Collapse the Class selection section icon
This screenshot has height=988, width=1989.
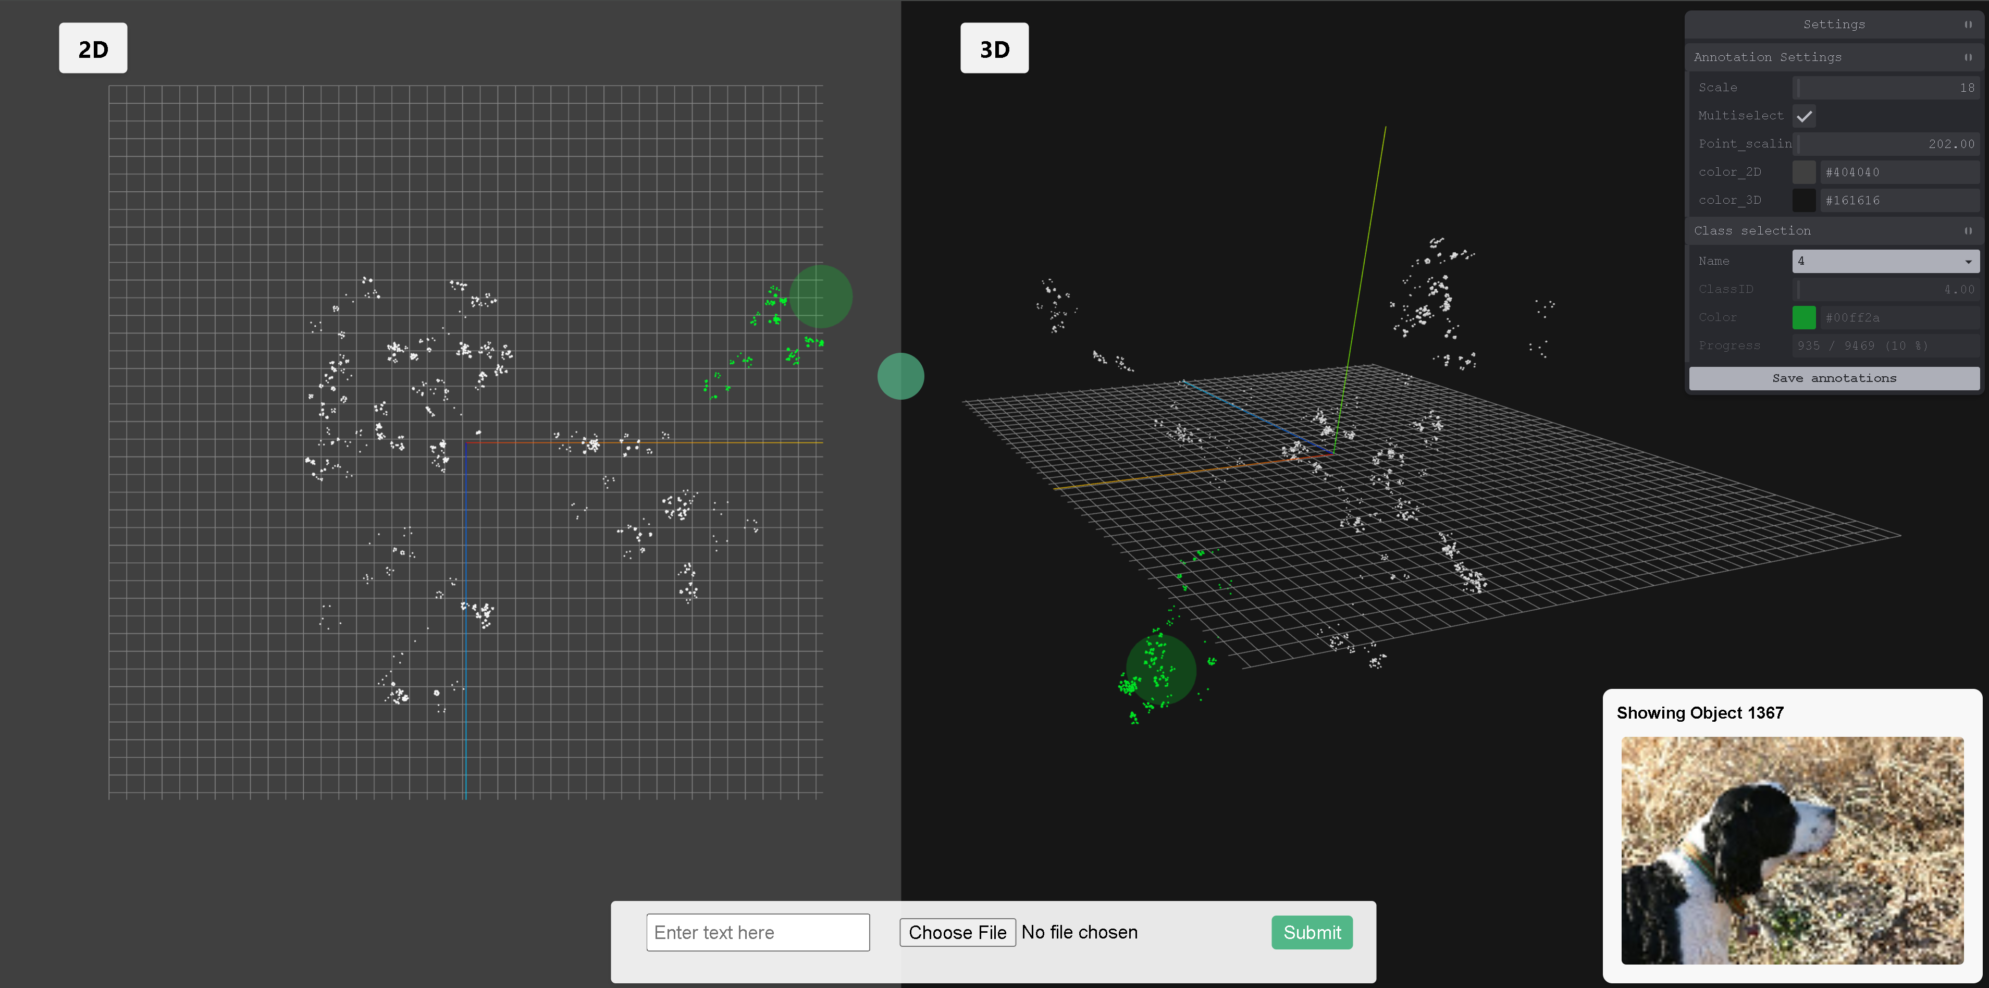pyautogui.click(x=1968, y=231)
